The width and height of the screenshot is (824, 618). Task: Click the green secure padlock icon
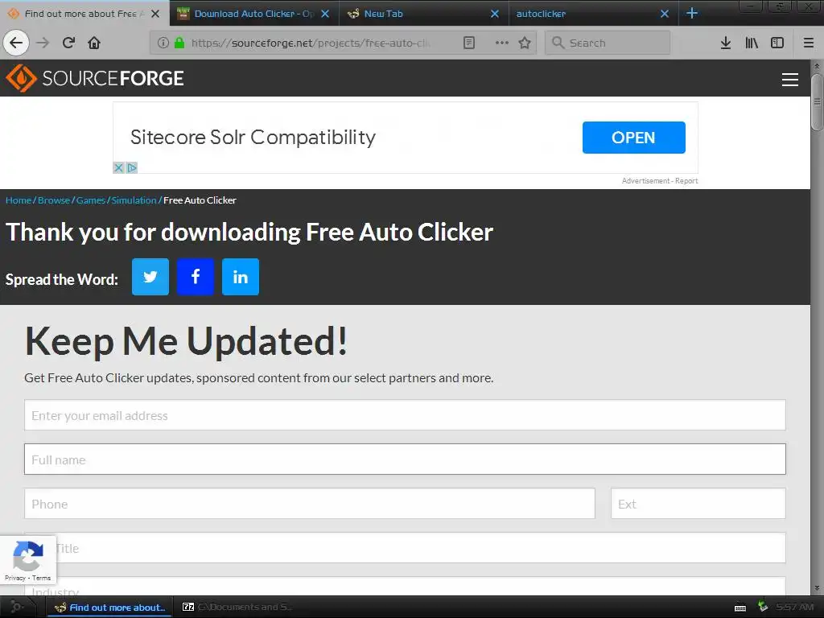pyautogui.click(x=179, y=43)
